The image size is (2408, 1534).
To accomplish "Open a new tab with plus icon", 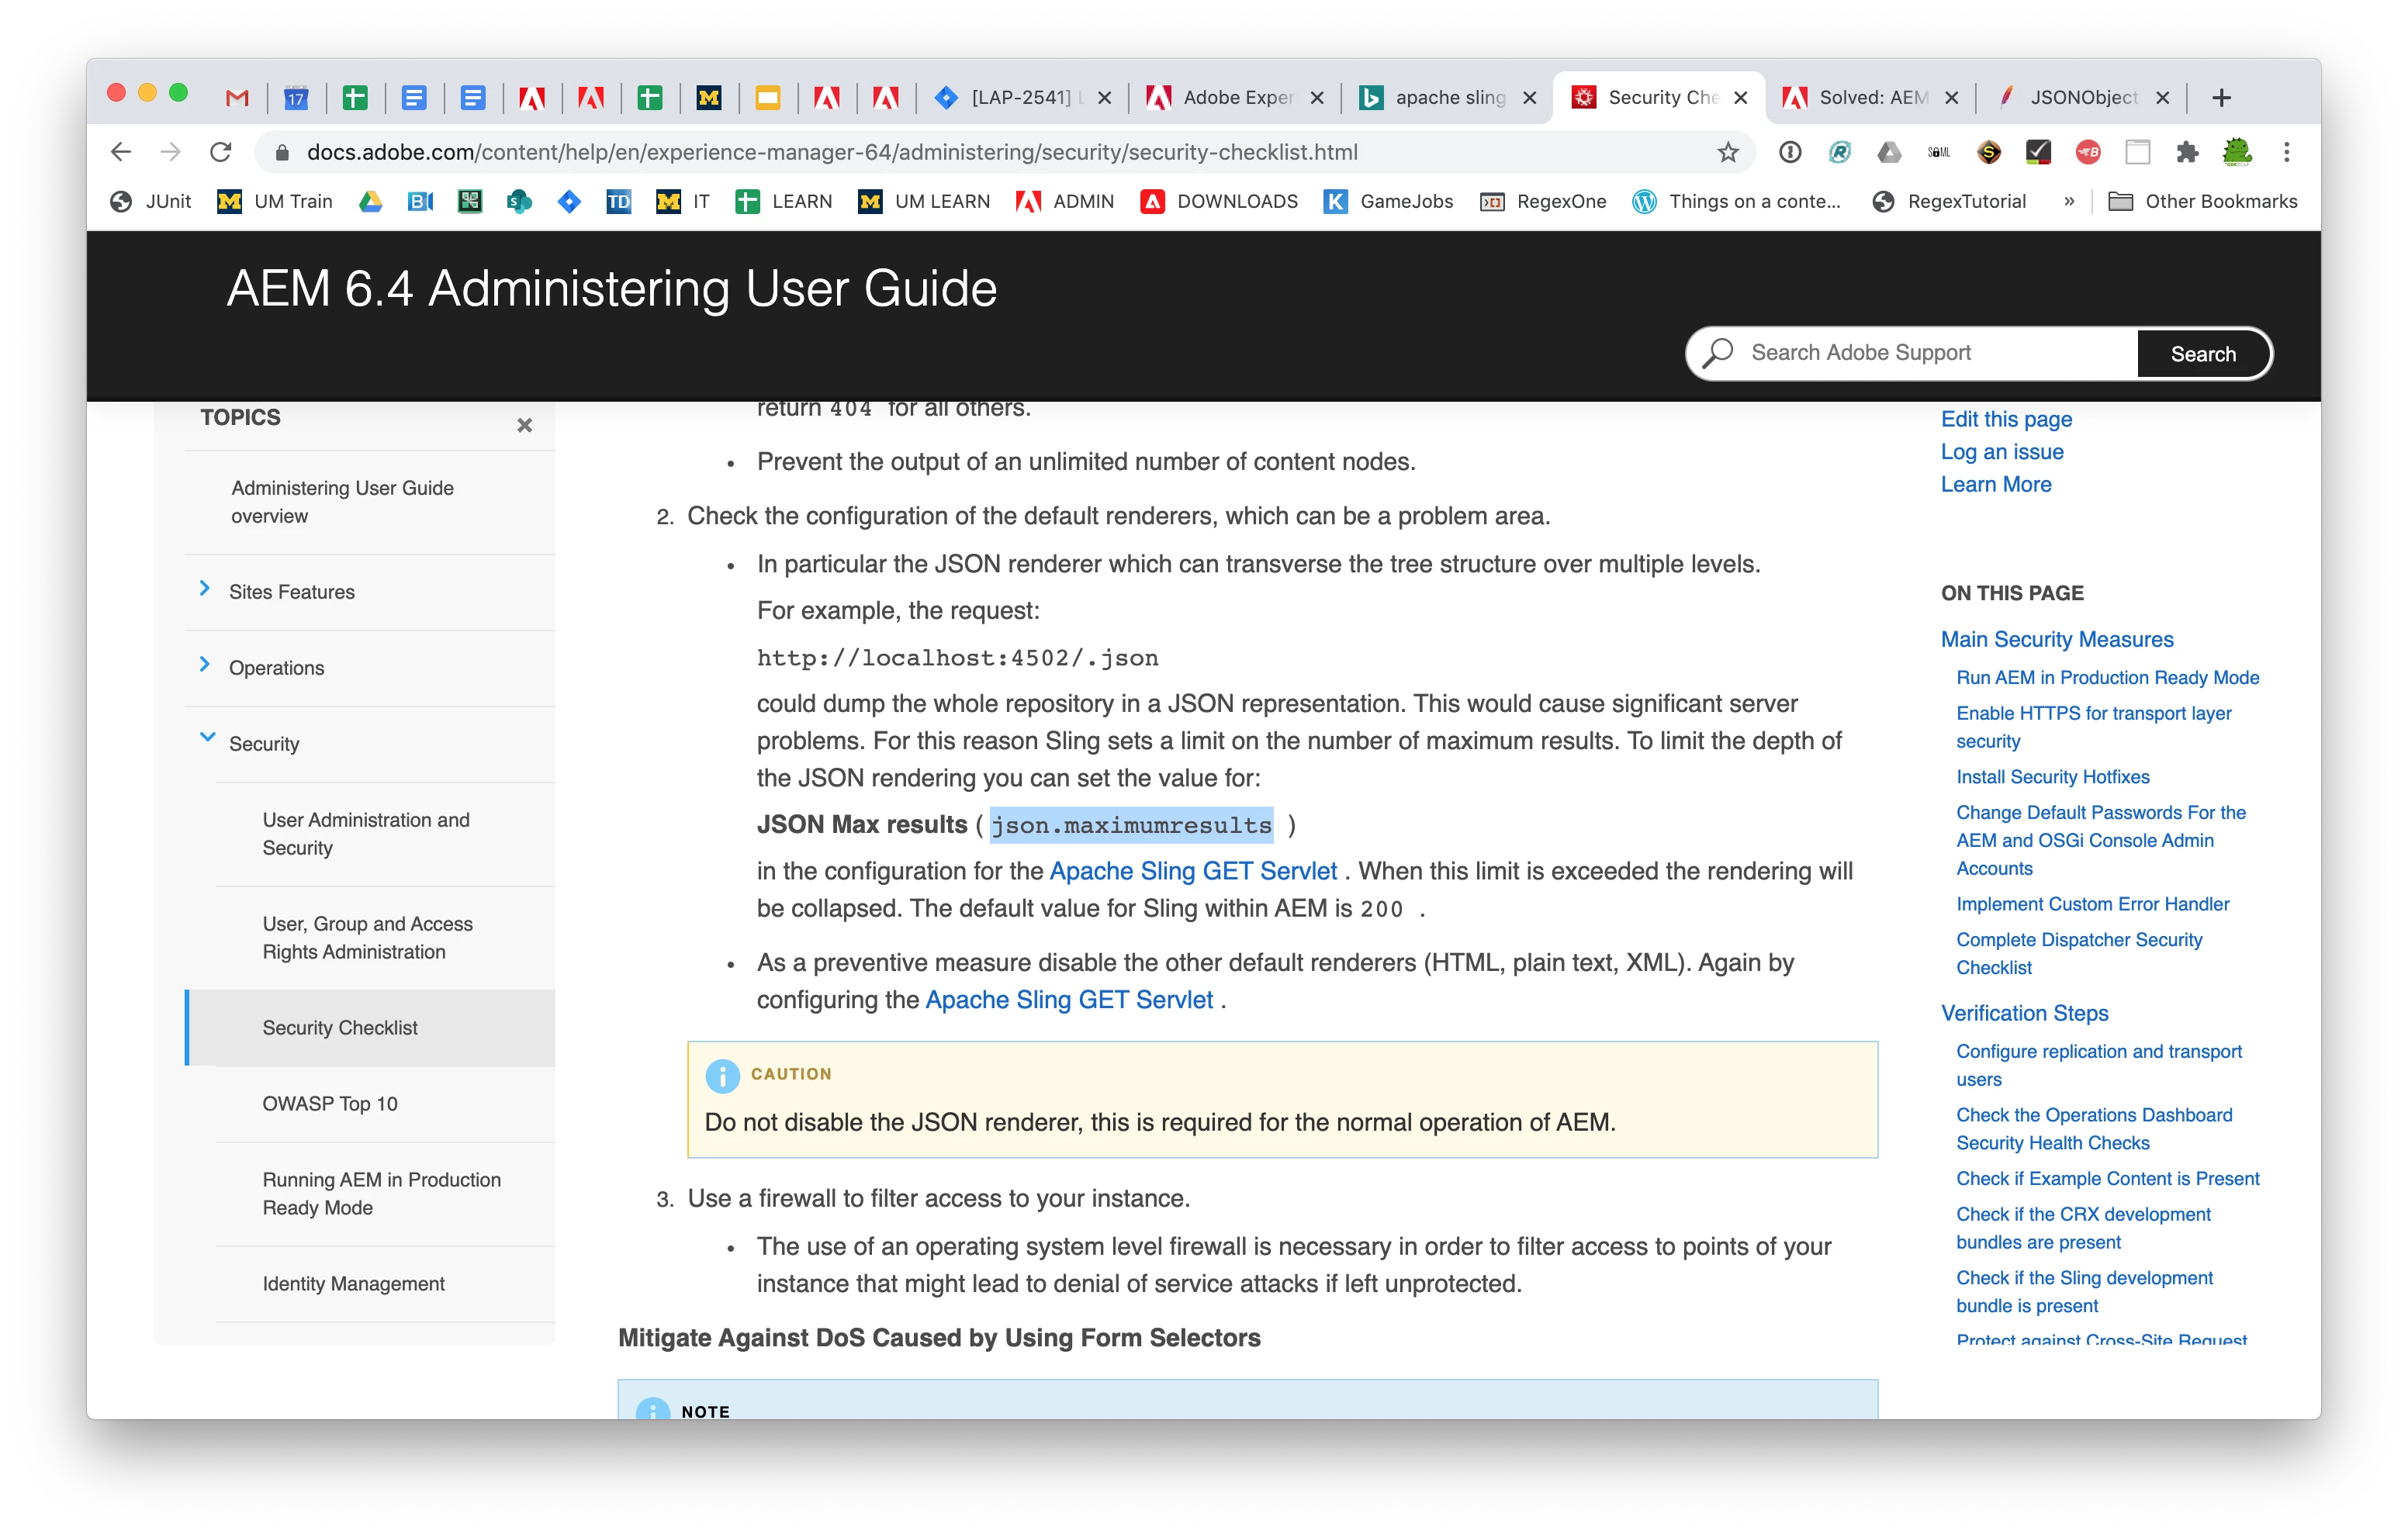I will [2221, 97].
